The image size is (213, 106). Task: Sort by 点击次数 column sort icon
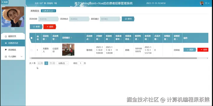coord(158,39)
